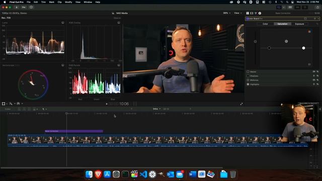322x181 pixels.
Task: Open the Mark menu
Action: click(x=51, y=2)
